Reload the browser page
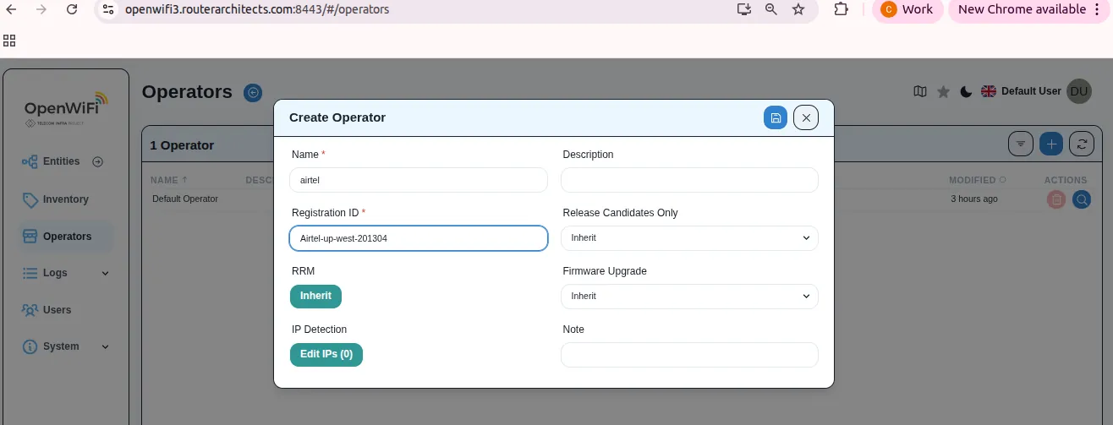This screenshot has width=1113, height=425. (x=72, y=9)
